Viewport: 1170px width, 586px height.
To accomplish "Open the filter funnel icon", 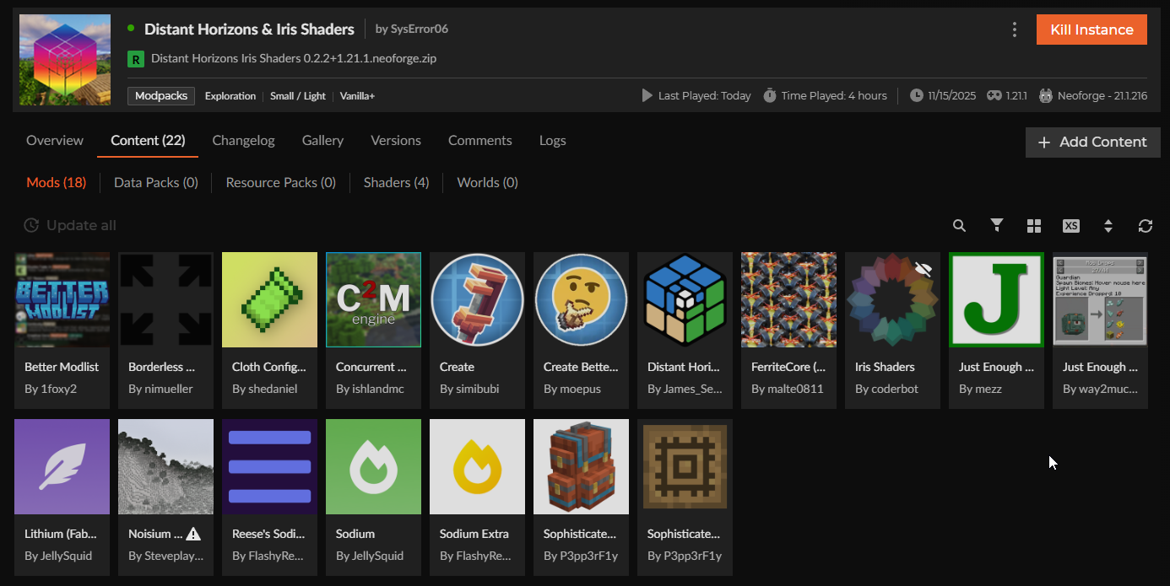I will 997,225.
